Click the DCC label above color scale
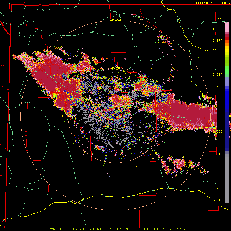Image resolution: width=231 pixels, height=231 pixels. coord(225,15)
